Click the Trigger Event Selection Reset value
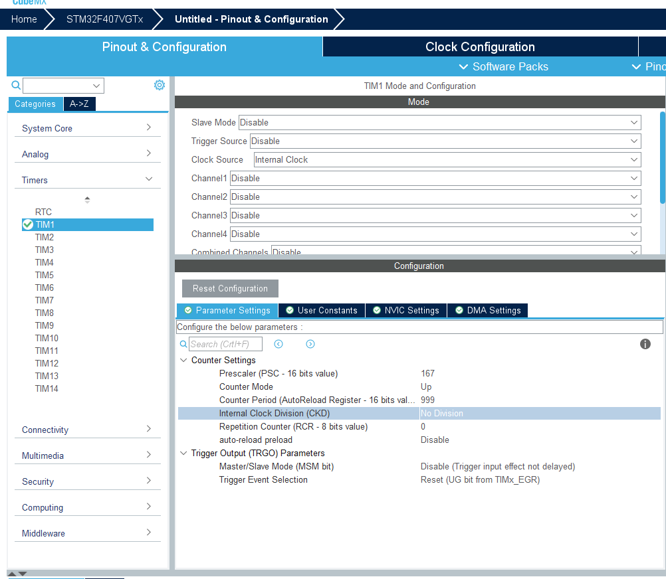This screenshot has width=666, height=579. coord(481,480)
